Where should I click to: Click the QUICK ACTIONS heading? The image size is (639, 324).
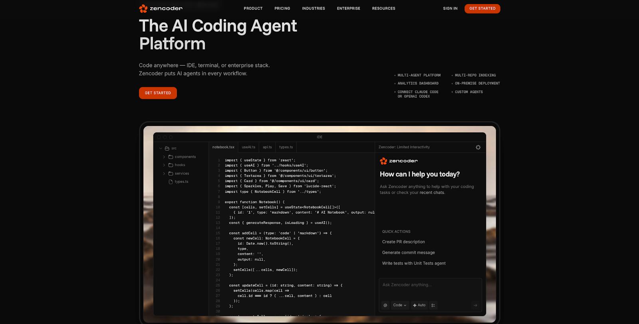click(396, 232)
